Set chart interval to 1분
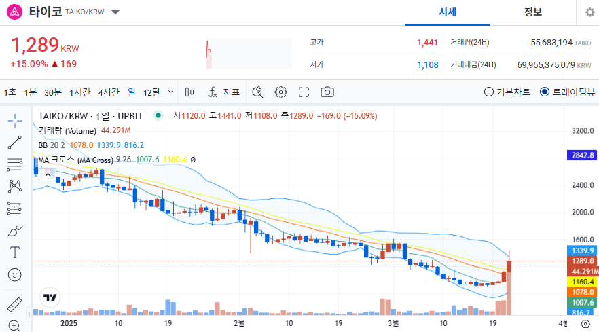Viewport: 599px width, 332px height. point(30,92)
